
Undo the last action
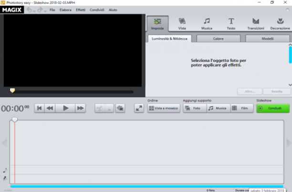pyautogui.click(x=29, y=10)
